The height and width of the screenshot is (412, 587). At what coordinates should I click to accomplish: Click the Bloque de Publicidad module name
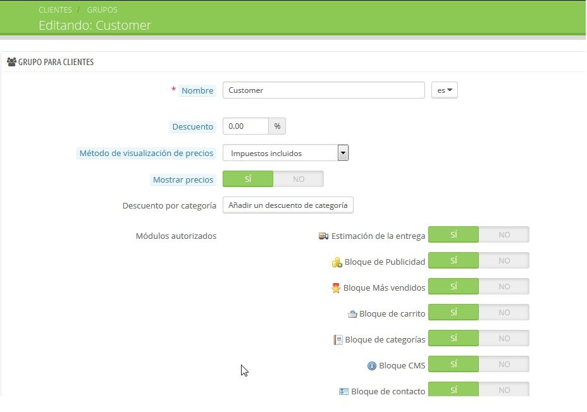tap(385, 262)
